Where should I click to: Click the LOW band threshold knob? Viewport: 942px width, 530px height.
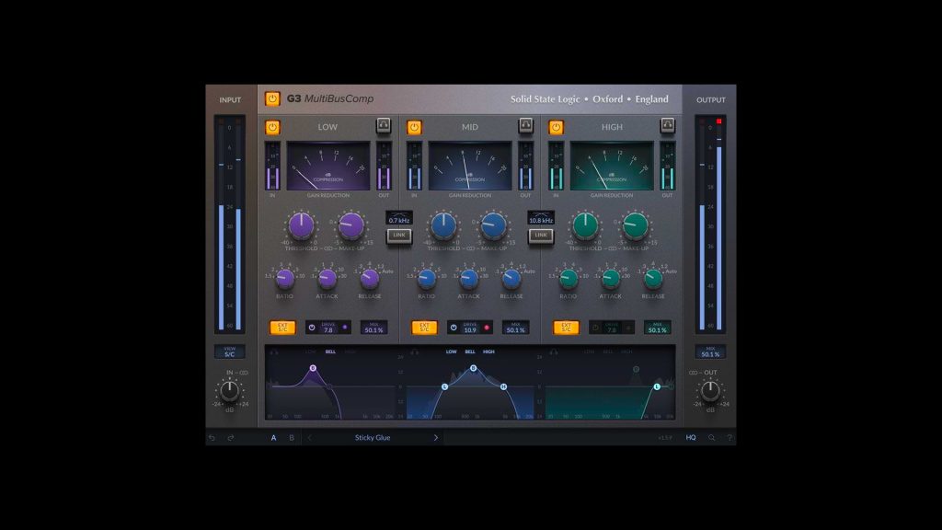(301, 225)
